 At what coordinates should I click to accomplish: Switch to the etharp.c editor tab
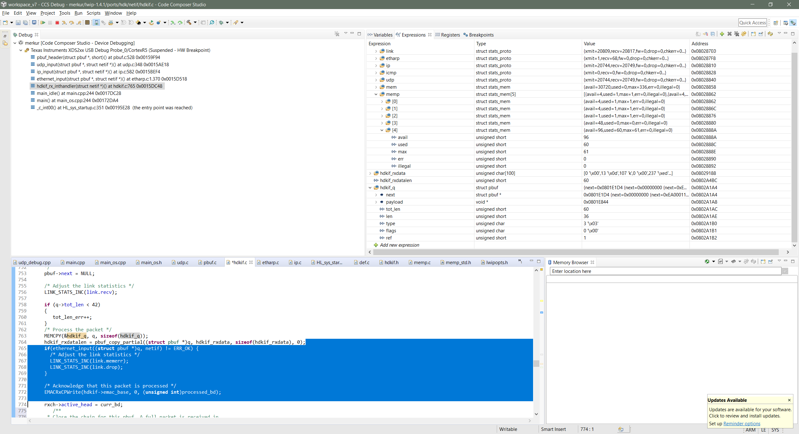pos(270,263)
